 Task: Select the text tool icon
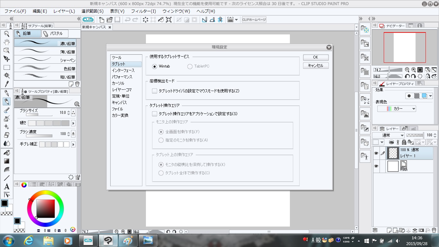click(6, 187)
